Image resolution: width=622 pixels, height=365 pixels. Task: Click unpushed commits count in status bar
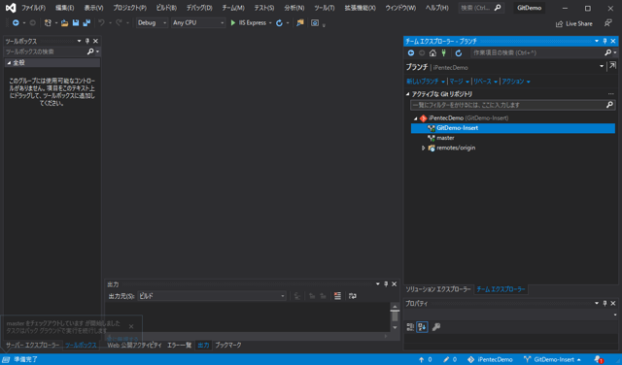coord(426,359)
